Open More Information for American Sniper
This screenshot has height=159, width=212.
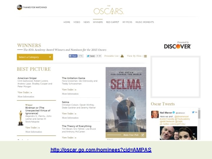[x=26, y=97]
